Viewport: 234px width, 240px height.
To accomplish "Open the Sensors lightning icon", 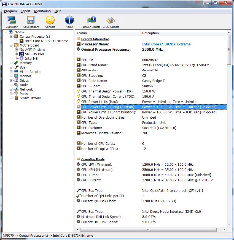I will tap(50, 20).
